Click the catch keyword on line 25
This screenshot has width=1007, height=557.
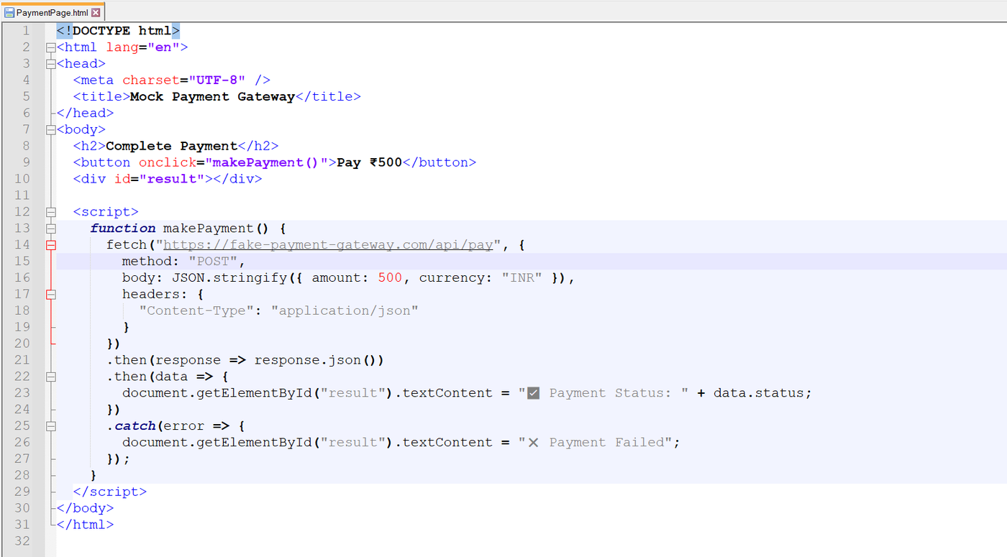tap(135, 426)
